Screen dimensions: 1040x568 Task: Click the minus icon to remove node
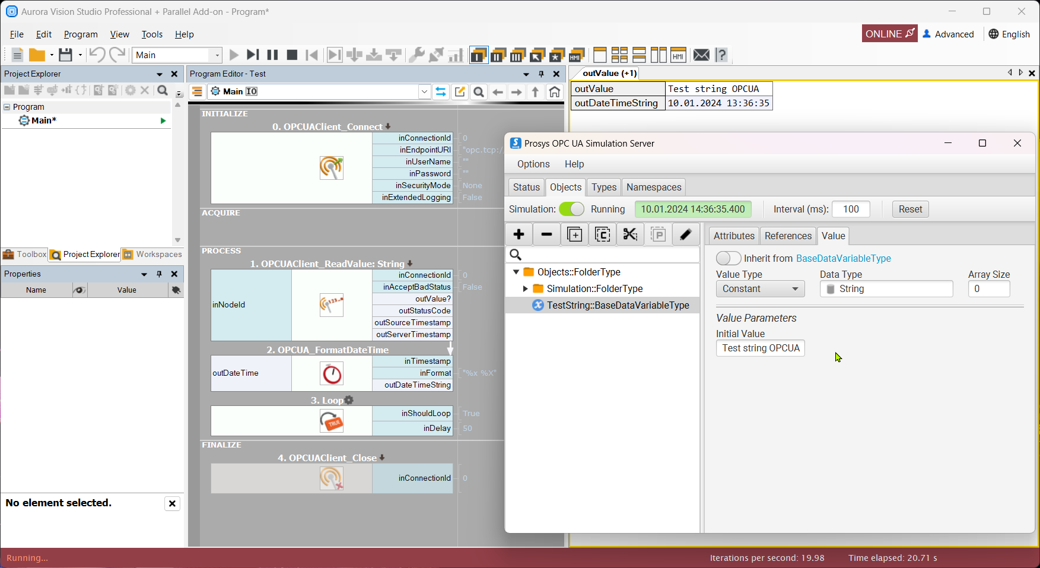546,234
